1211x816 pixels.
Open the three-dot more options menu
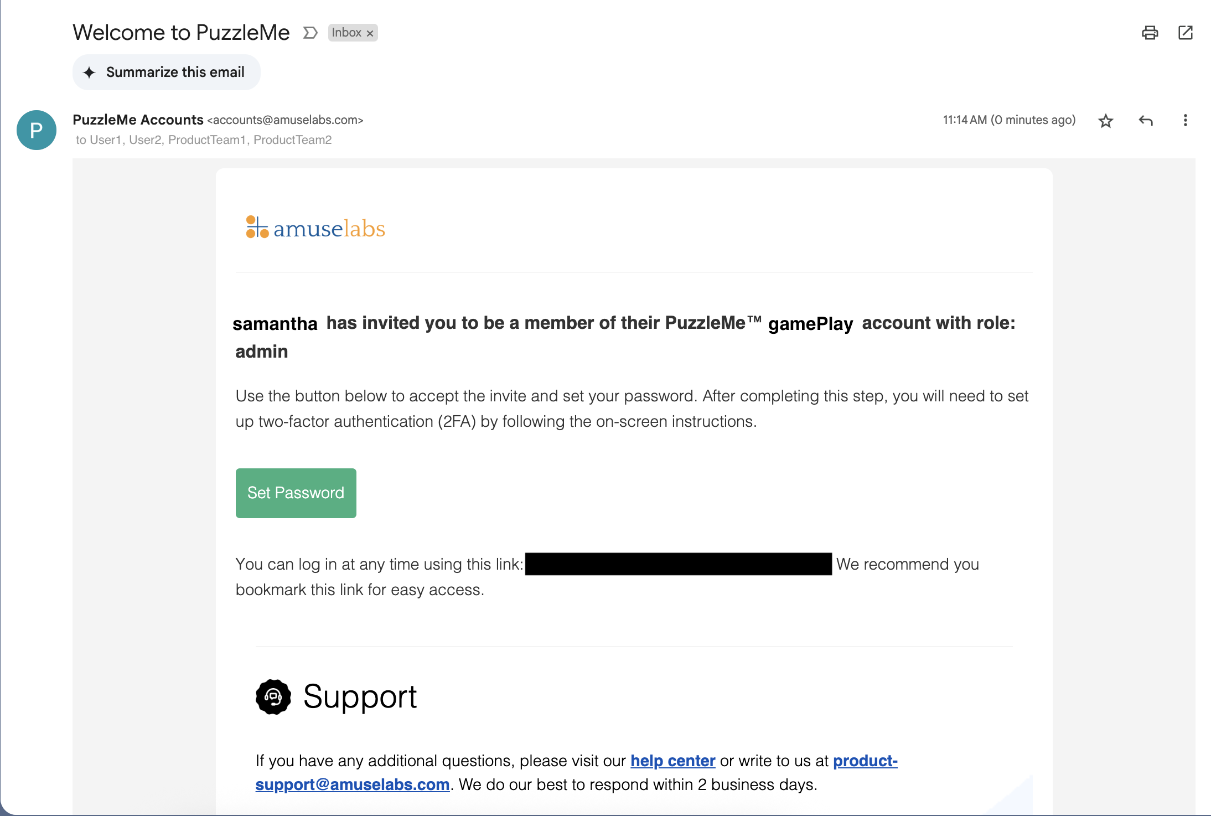(x=1185, y=121)
